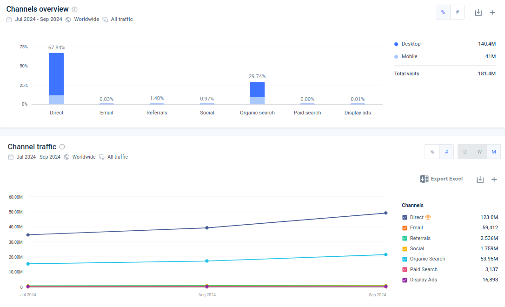Click Worldwide text in Channel traffic
The image size is (505, 307).
(84, 157)
